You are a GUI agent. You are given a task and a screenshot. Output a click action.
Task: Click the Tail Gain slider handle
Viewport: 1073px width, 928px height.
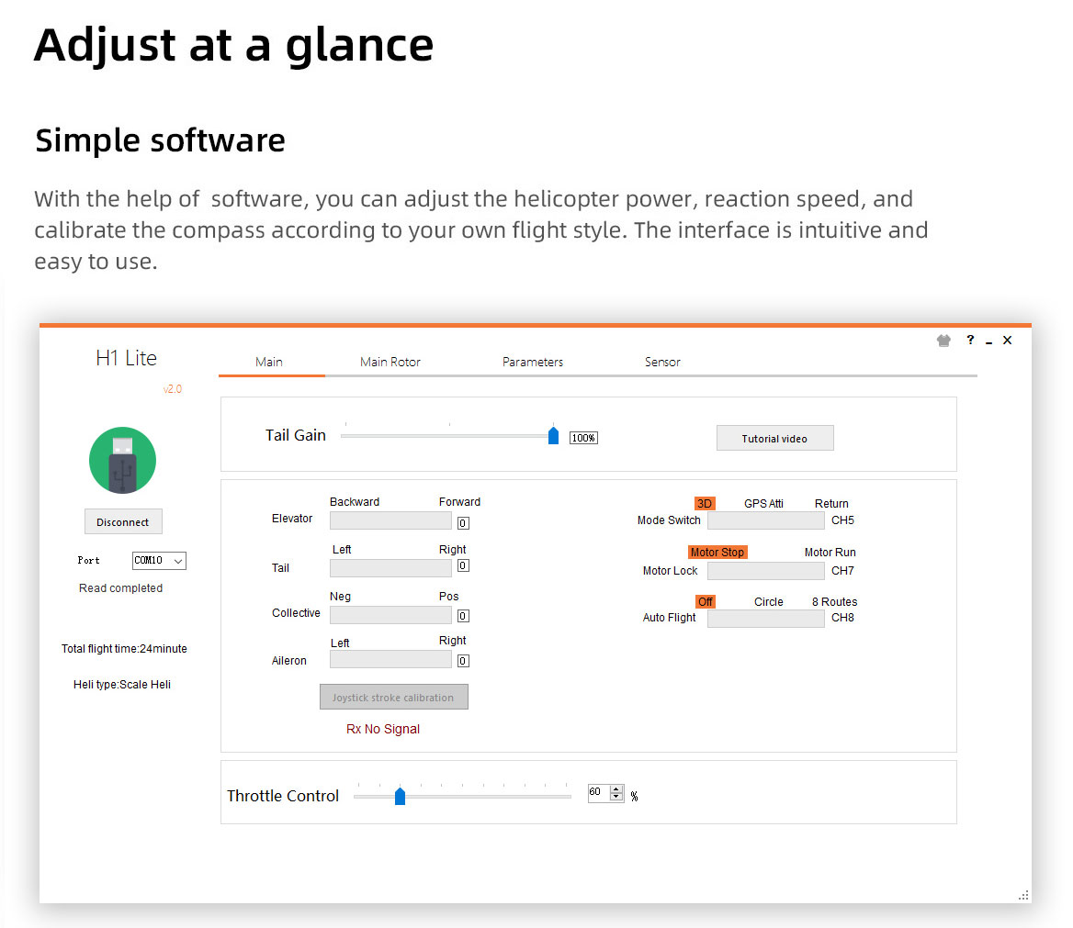(553, 436)
